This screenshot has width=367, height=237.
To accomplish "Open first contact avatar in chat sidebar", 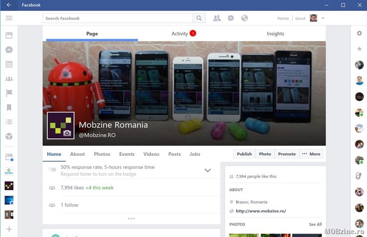I will (x=359, y=65).
